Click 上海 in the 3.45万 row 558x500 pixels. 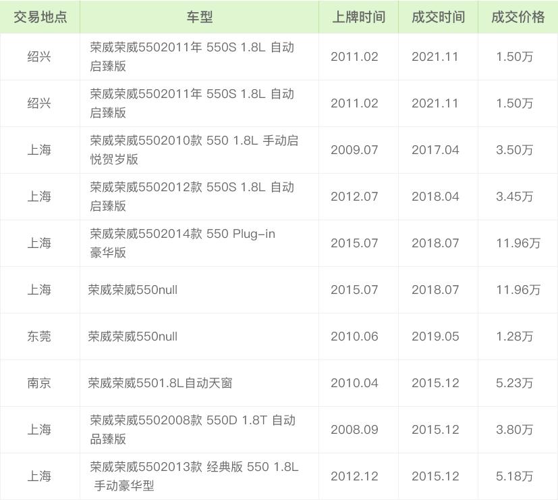39,197
